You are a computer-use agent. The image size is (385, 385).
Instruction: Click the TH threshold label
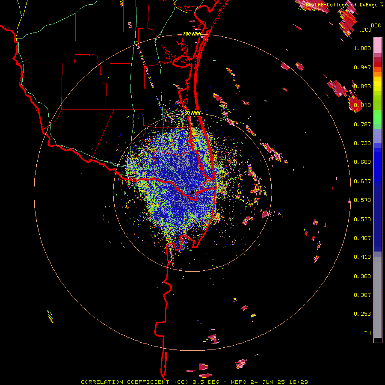[367, 333]
